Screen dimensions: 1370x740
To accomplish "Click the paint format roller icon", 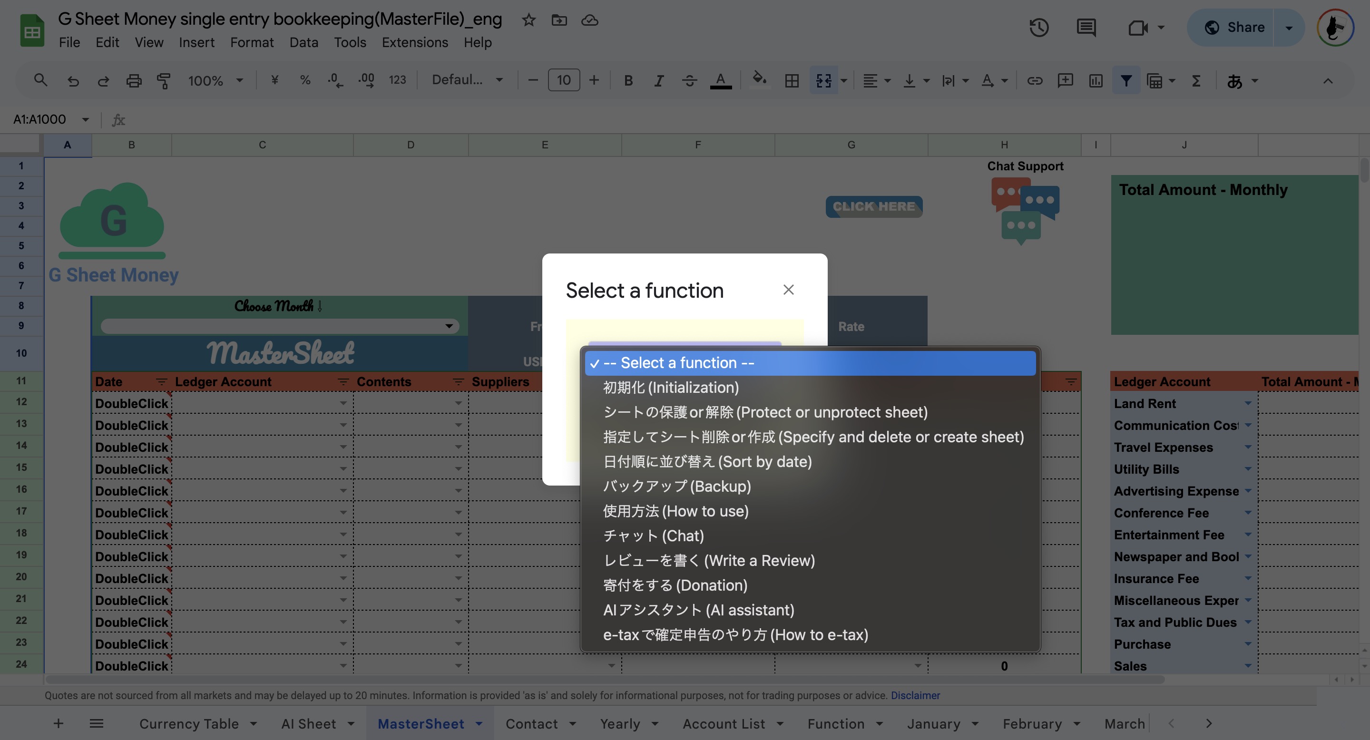I will (x=163, y=81).
